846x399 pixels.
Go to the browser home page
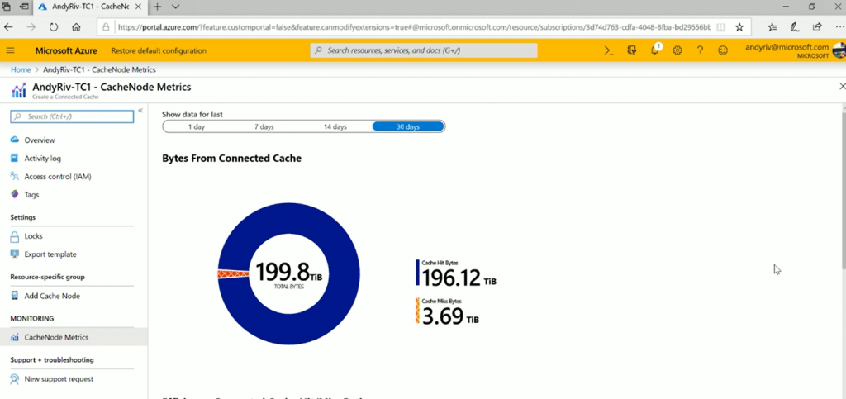click(76, 27)
